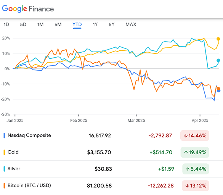The image size is (223, 195).
Task: Click the Bitcoin price 81,200.58
Action: [x=99, y=186]
